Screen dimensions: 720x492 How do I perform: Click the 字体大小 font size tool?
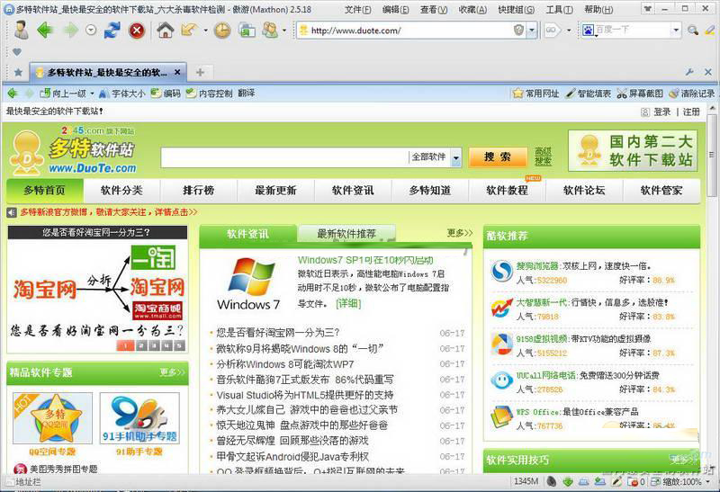point(122,94)
